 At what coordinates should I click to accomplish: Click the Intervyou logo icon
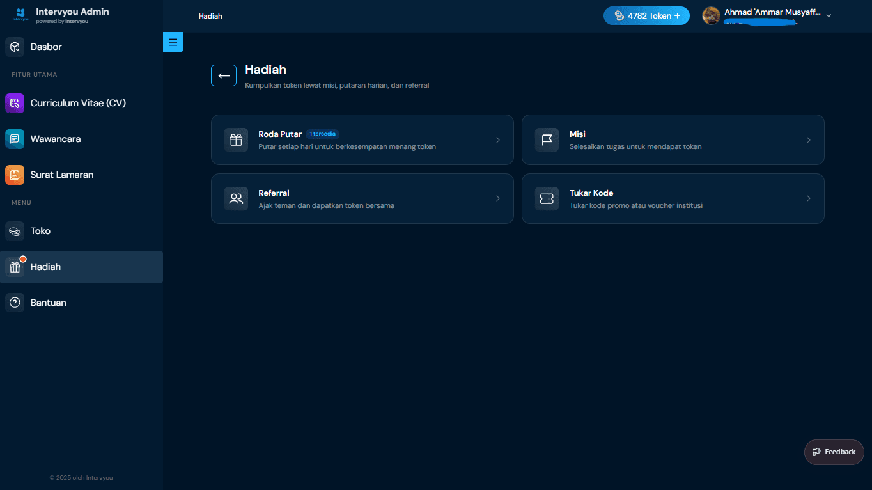(x=20, y=14)
